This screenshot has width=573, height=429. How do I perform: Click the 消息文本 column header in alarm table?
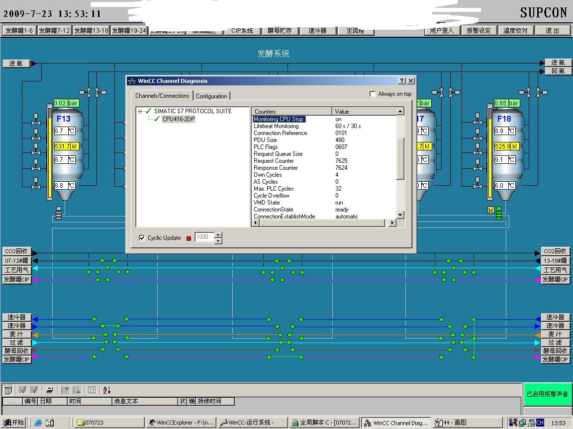click(145, 401)
